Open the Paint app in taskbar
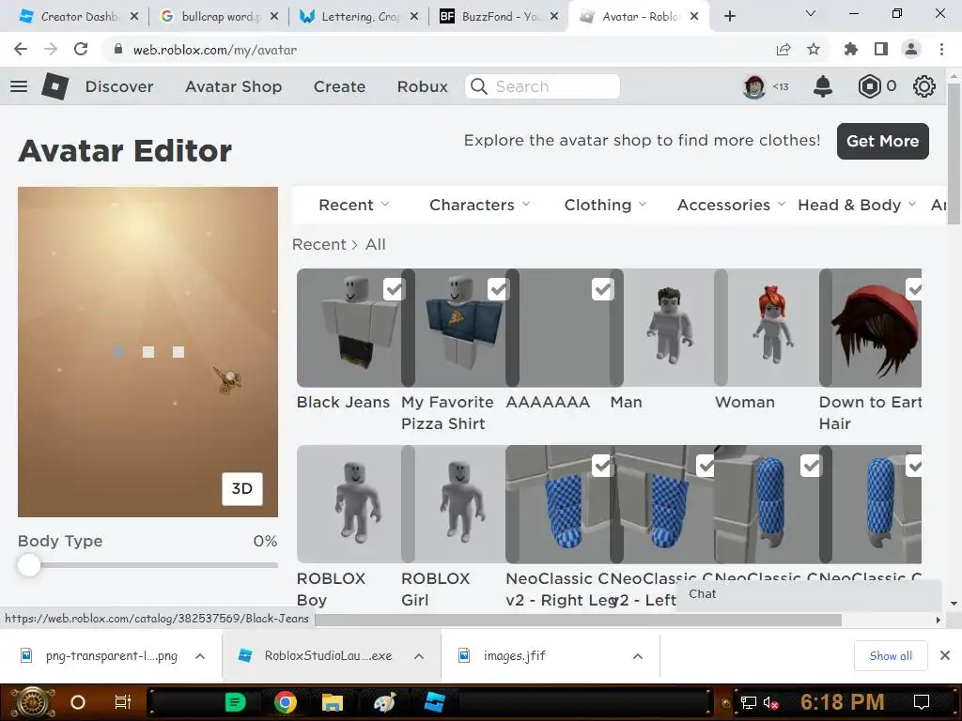This screenshot has width=962, height=721. coord(384,702)
